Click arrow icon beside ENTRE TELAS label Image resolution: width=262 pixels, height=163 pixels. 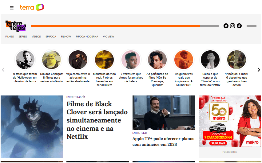click(x=84, y=97)
